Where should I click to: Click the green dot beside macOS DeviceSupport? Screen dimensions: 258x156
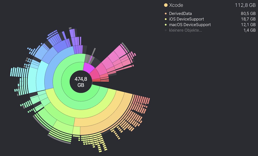[166, 25]
